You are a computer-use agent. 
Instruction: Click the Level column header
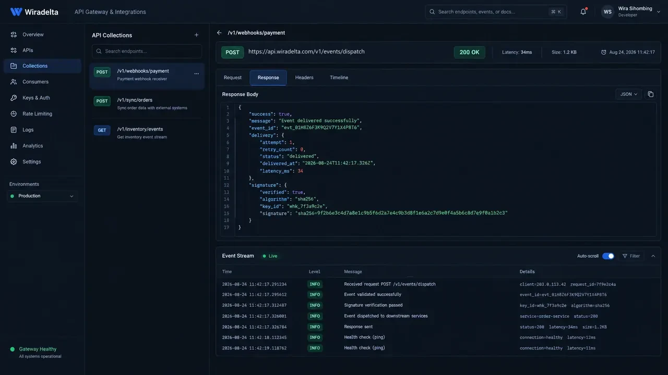[x=315, y=271]
